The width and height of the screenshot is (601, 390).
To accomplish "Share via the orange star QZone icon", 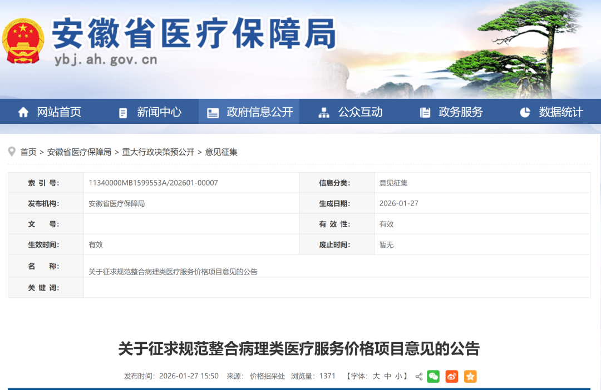I will click(470, 377).
